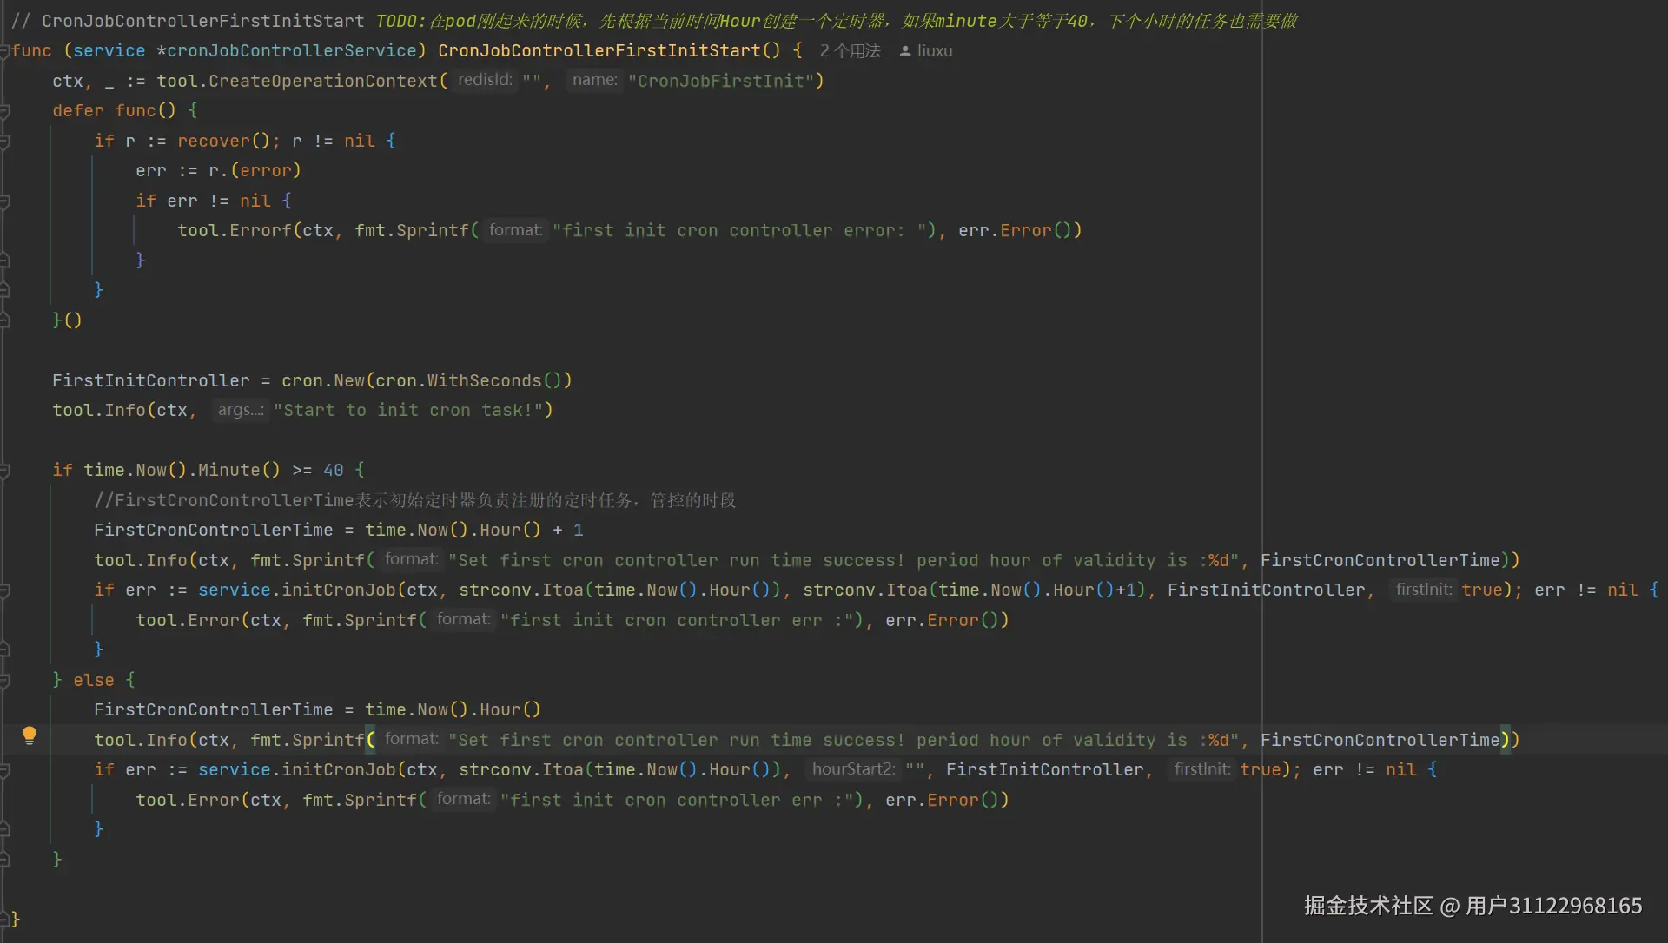Fold the initCronJob if-block with hourStart2 hint
This screenshot has height=943, width=1668.
coord(4,770)
